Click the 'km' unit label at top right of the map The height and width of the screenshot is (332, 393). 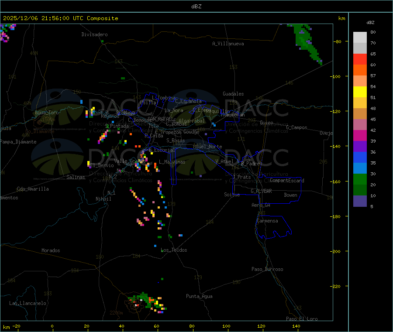(341, 18)
